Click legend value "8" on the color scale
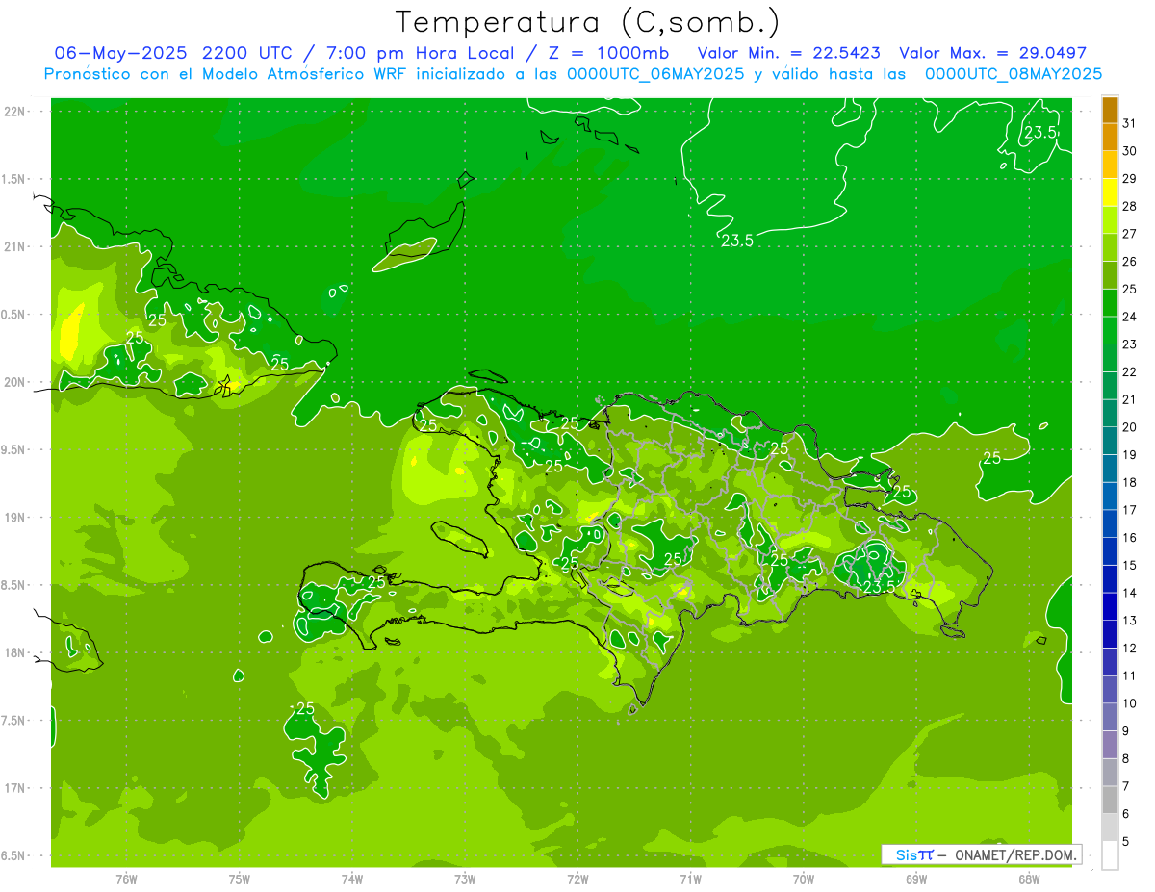The image size is (1155, 892). click(x=1126, y=758)
